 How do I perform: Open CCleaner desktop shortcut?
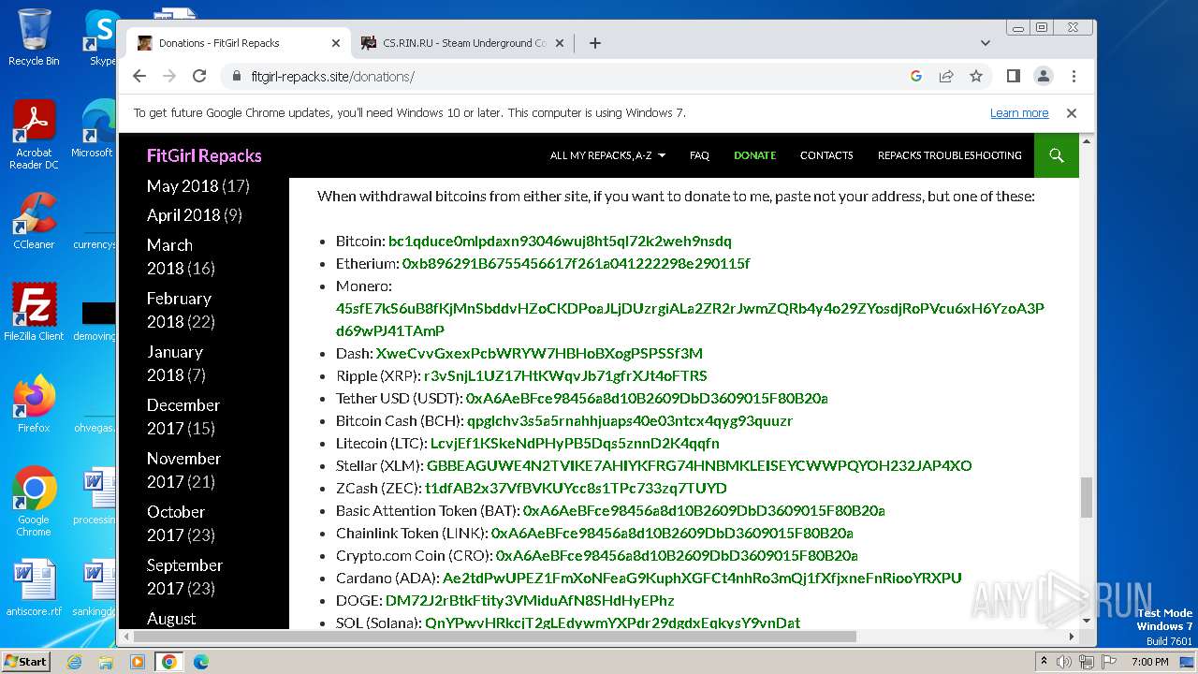34,221
